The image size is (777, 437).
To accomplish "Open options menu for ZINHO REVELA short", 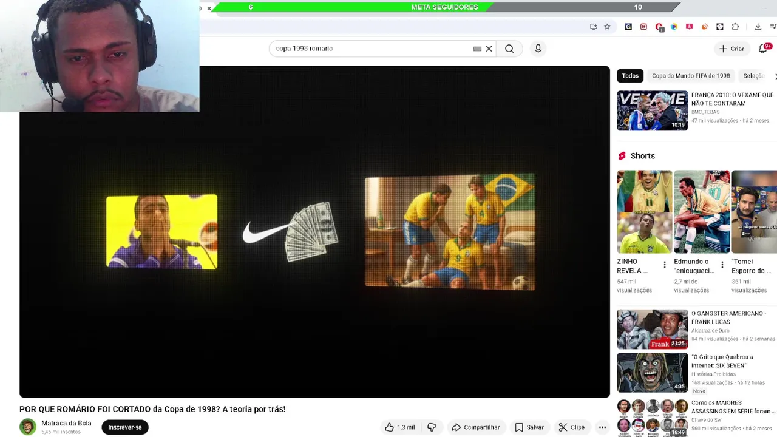I will click(665, 265).
